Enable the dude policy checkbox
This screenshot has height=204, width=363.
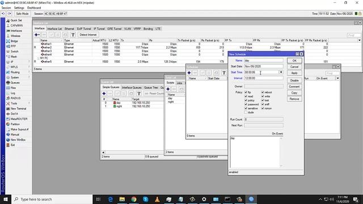246,112
